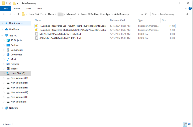Select This PC in navigation pane
Viewport: 193px width, 127px height.
point(13,36)
